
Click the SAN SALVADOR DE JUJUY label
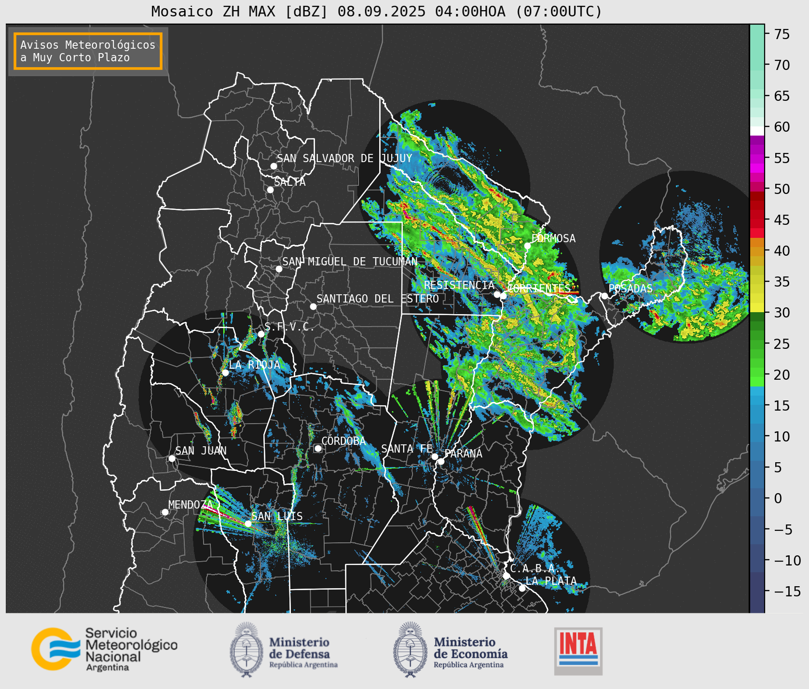344,158
